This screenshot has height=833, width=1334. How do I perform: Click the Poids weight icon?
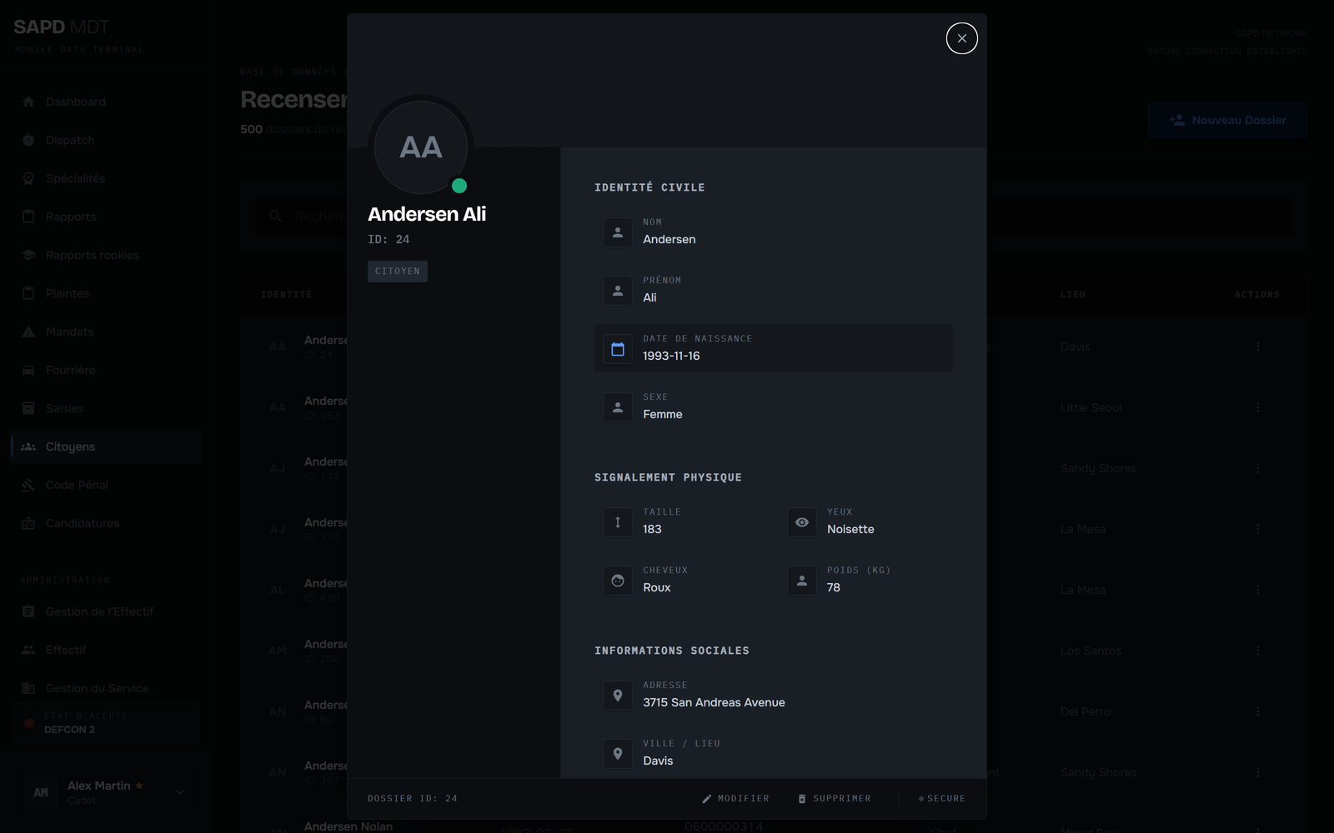pyautogui.click(x=802, y=581)
